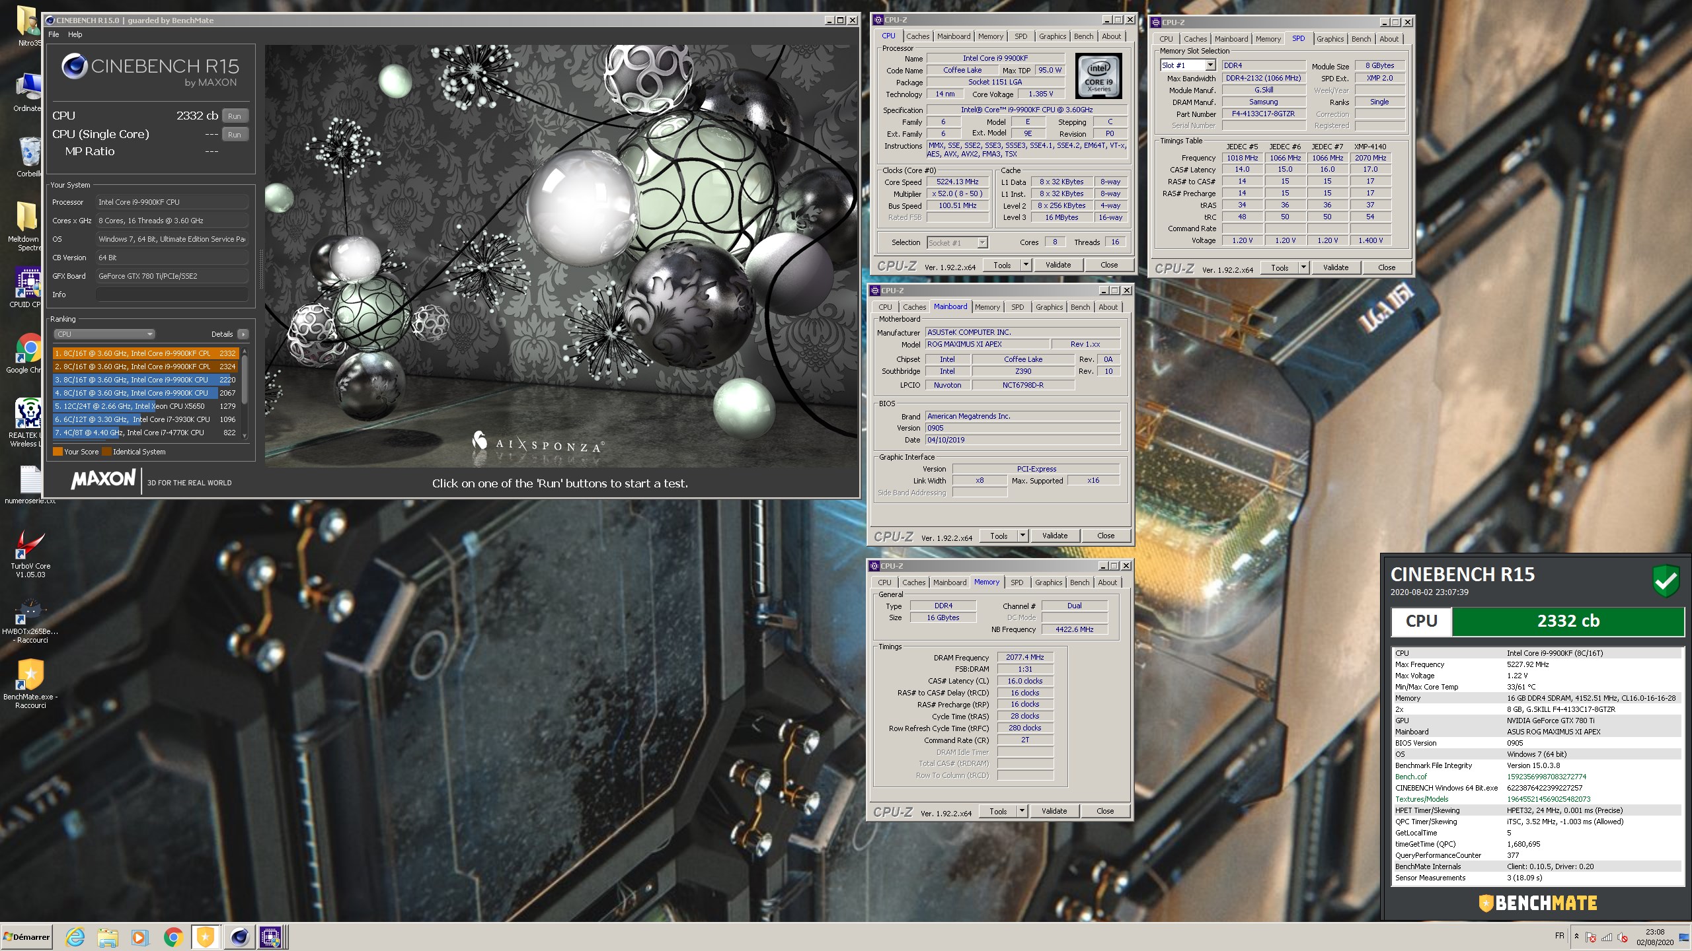Open network signal tray icon
The width and height of the screenshot is (1692, 951).
click(x=1606, y=937)
